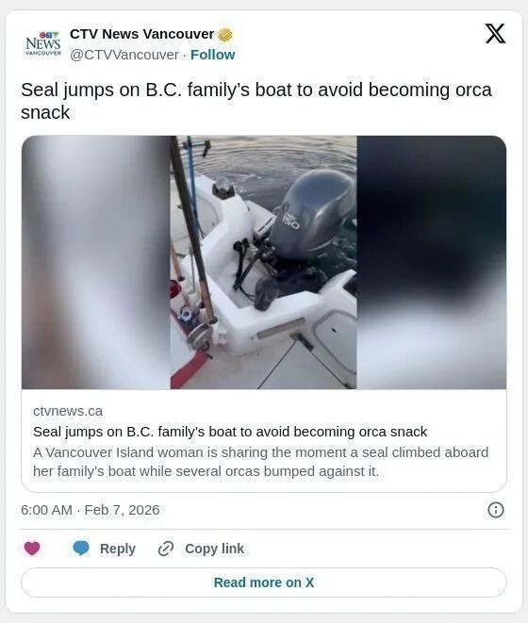Click the ctvnews.ca domain link
Screen dimensions: 528x623
[68, 411]
